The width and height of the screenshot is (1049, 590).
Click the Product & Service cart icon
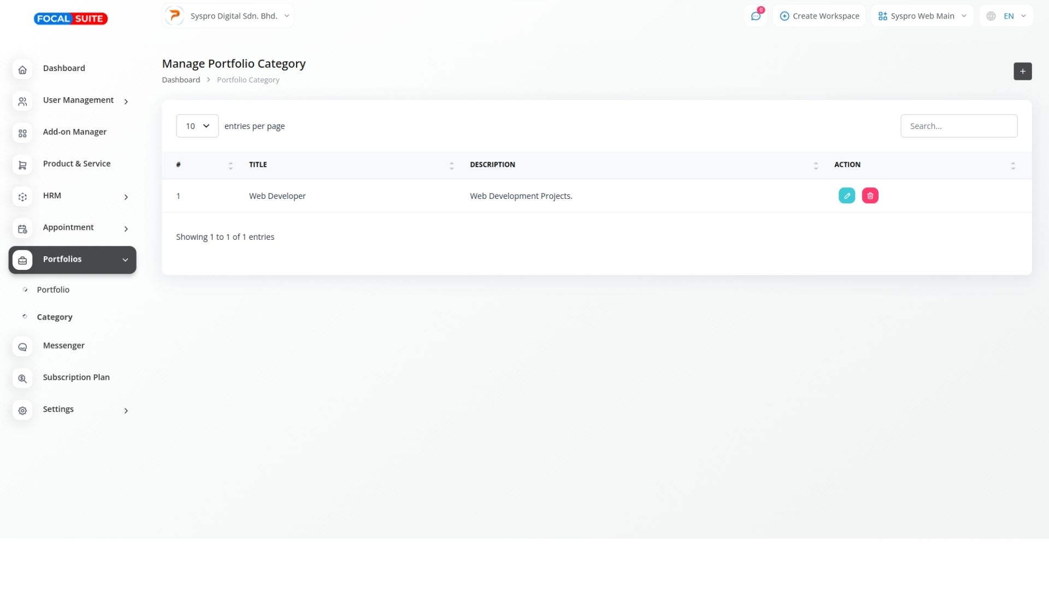pos(22,165)
